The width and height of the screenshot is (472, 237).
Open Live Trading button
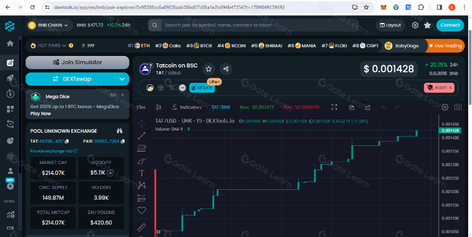446,46
